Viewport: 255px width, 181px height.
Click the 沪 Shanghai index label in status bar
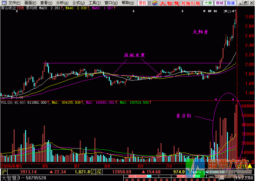(x=4, y=172)
